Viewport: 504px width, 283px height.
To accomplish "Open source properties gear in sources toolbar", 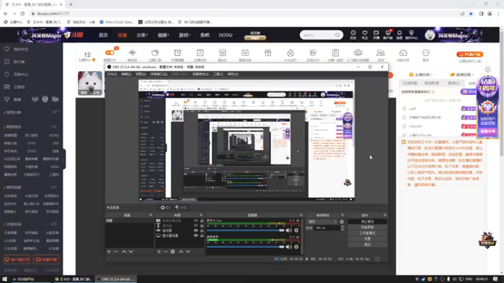I will click(x=173, y=252).
